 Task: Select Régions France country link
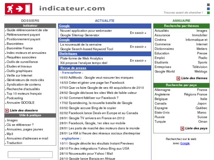tap(195, 94)
